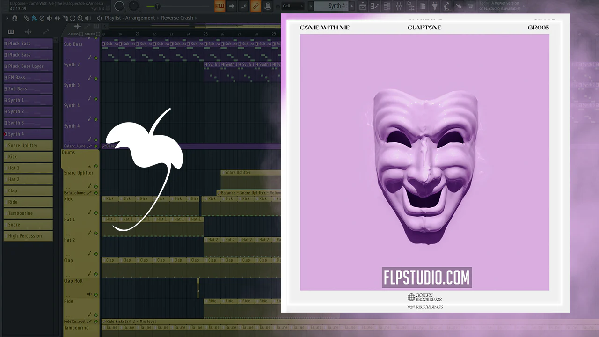The width and height of the screenshot is (599, 337).
Task: Toggle typing keyboard to piano button
Action: [219, 6]
